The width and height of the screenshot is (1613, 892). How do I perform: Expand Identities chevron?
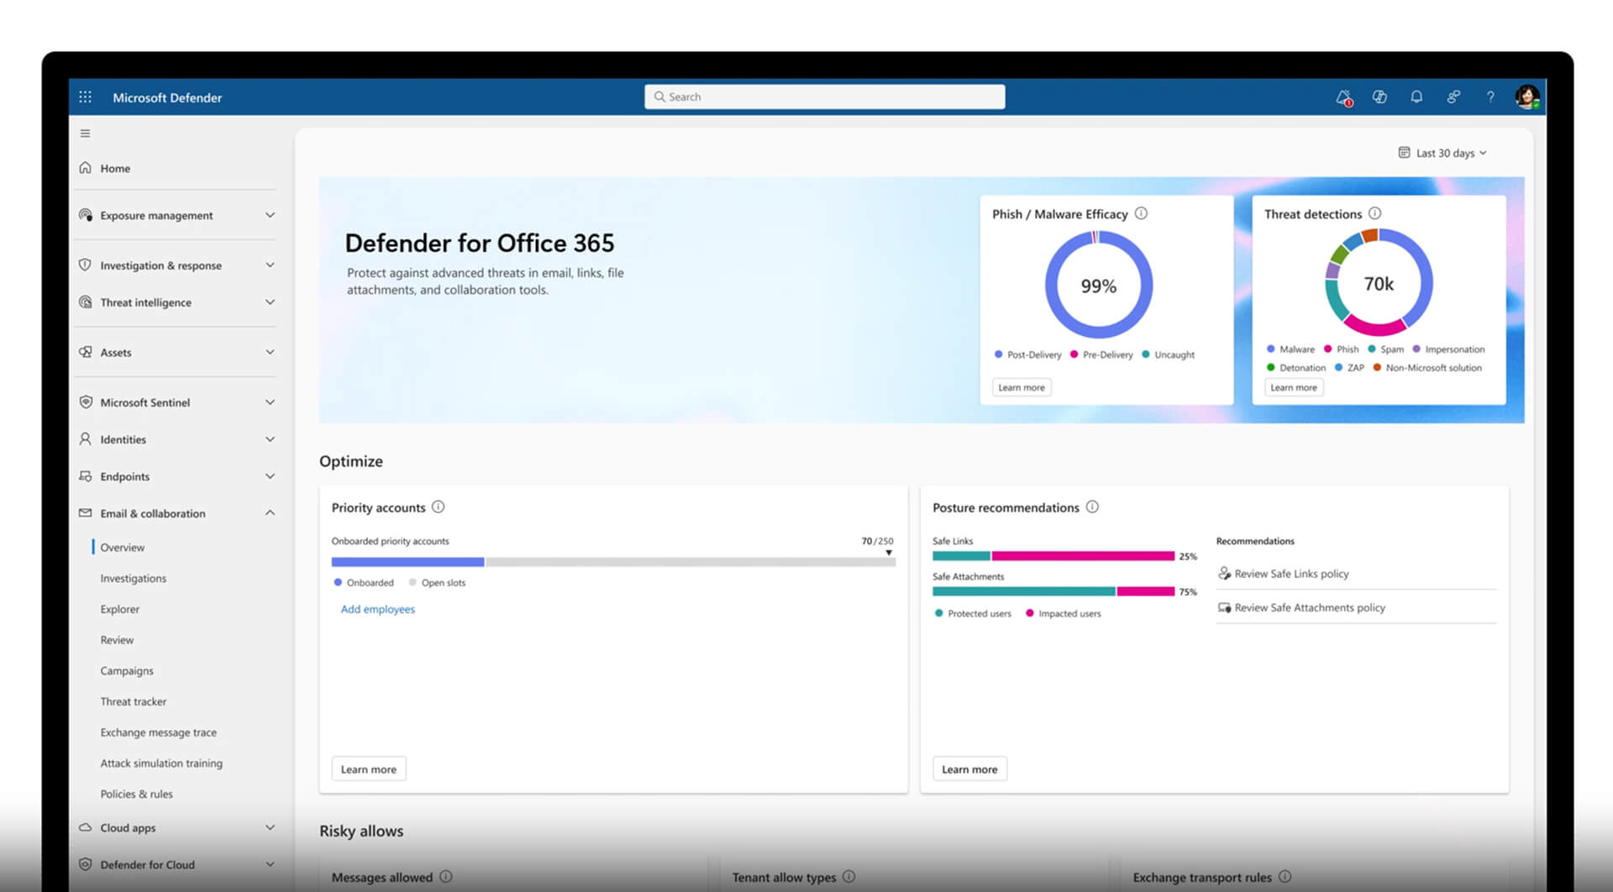point(270,438)
